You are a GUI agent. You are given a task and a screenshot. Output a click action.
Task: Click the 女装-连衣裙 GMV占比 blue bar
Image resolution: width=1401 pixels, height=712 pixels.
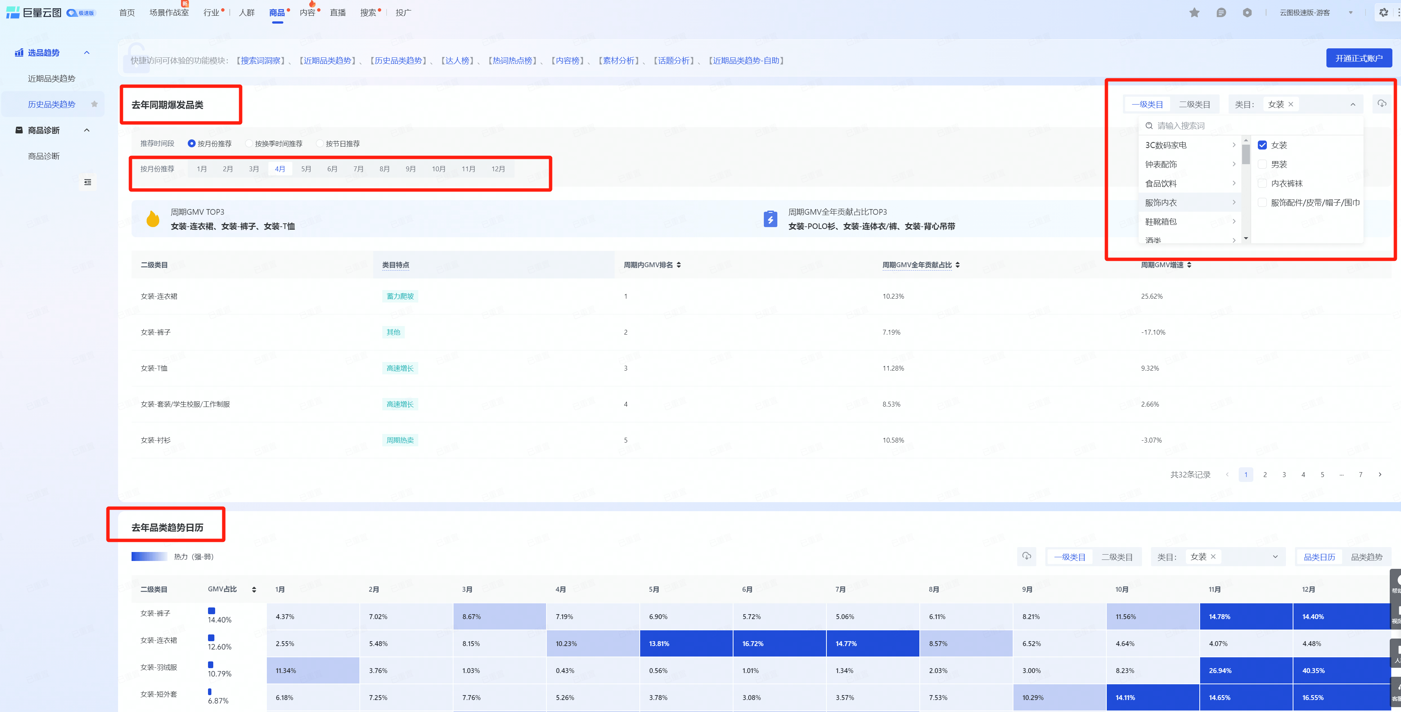(x=211, y=637)
